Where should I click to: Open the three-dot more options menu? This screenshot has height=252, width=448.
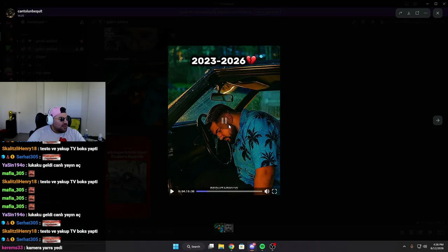click(426, 13)
